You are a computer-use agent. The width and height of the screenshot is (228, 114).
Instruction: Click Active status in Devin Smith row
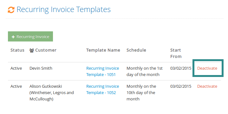[x=16, y=68]
